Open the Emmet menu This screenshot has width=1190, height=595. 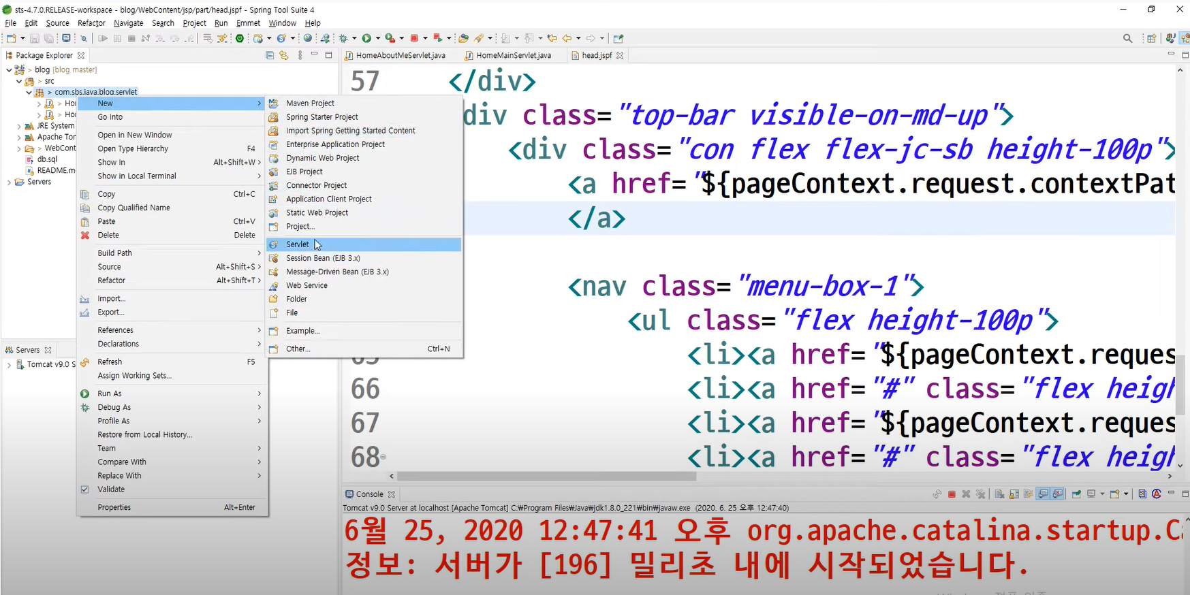coord(248,23)
